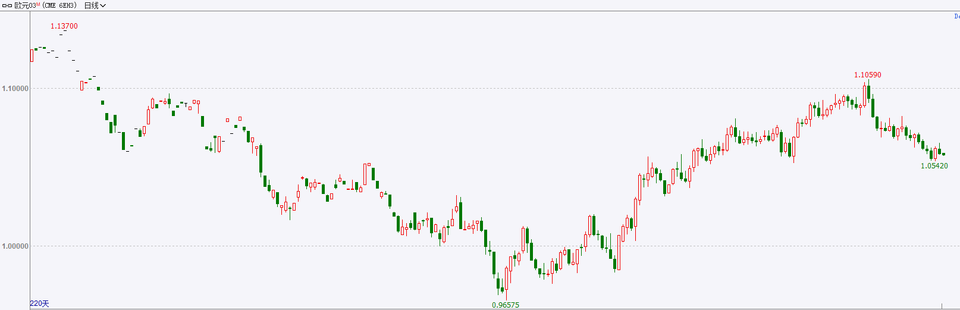Click the 0.96575 low price label
Viewport: 960px width, 310px height.
click(506, 305)
